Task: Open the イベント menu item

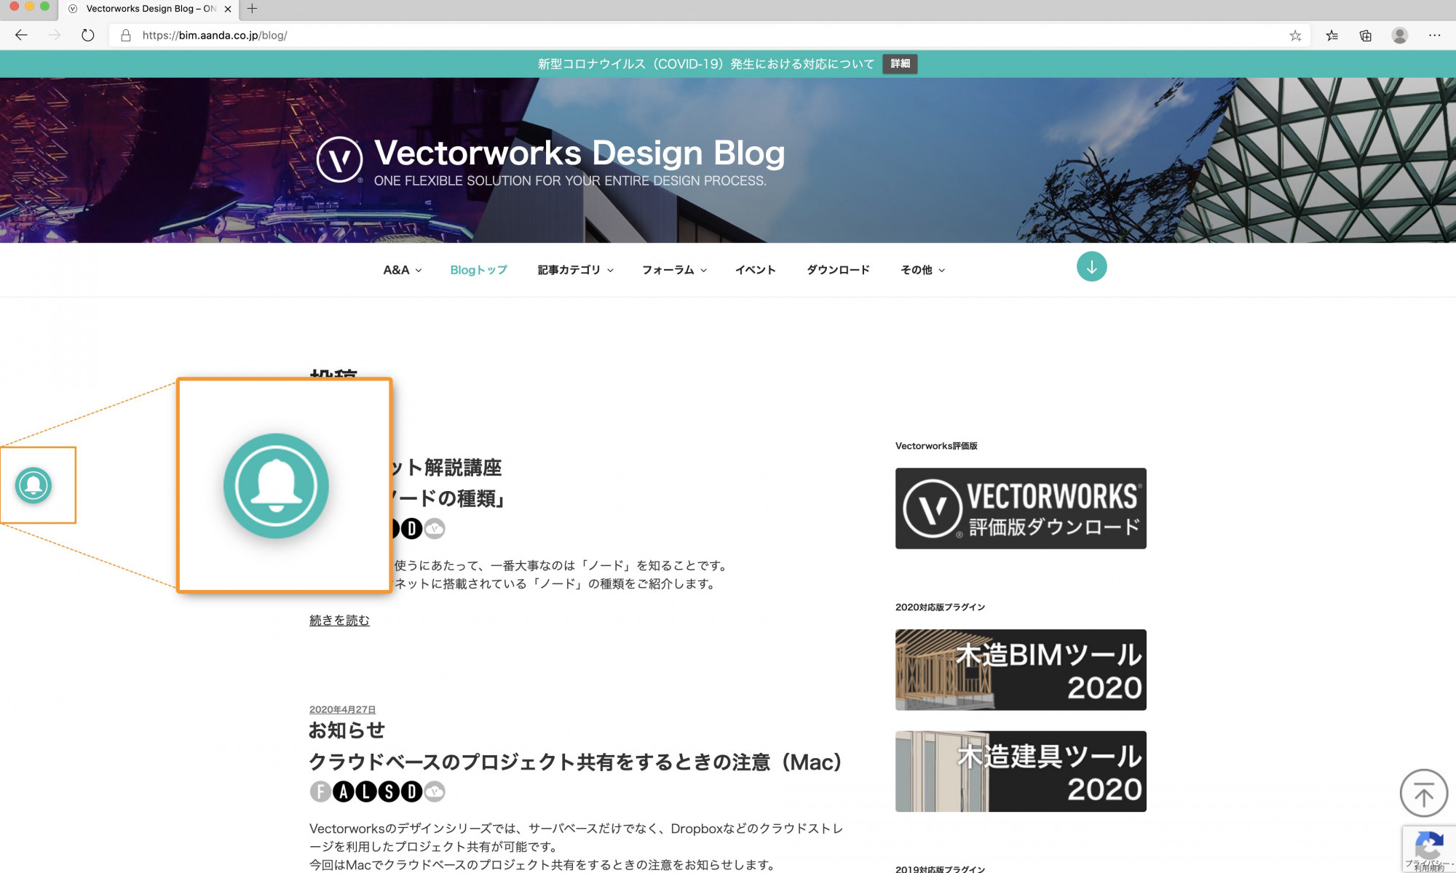Action: pos(755,270)
